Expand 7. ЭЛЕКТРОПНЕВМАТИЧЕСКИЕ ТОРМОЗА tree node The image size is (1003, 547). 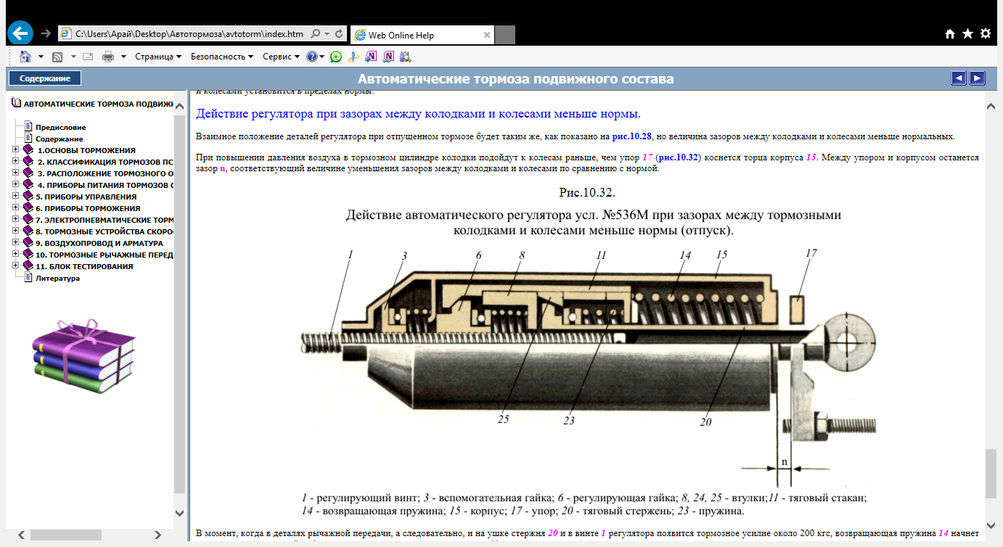pos(16,220)
